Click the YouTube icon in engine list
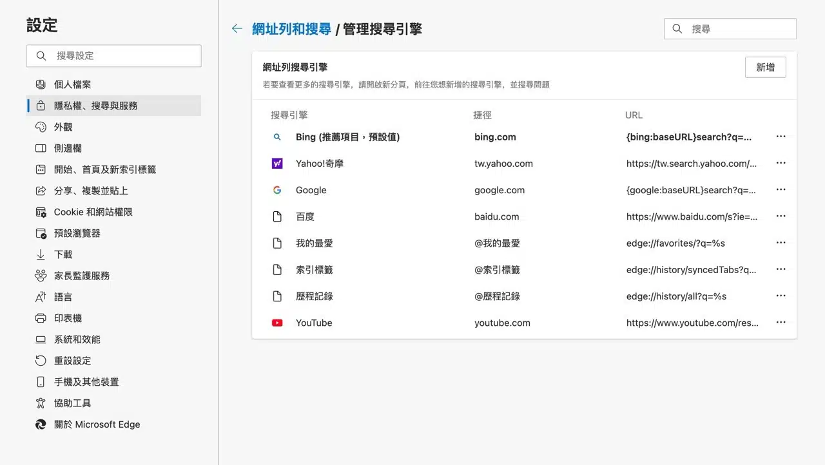Viewport: 825px width, 465px height. pos(277,323)
